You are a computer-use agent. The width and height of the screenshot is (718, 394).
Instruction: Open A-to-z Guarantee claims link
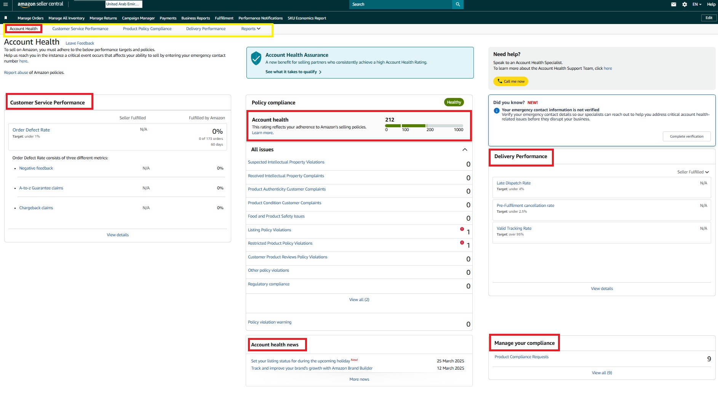pyautogui.click(x=41, y=188)
